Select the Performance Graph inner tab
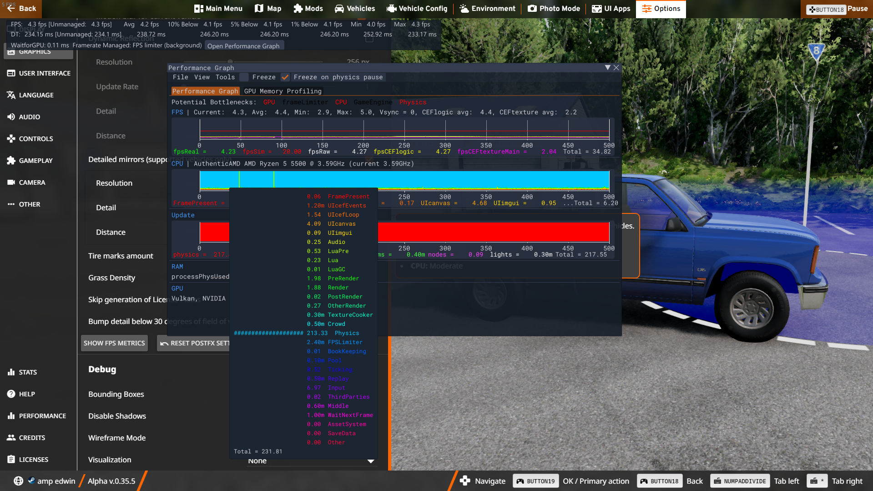This screenshot has height=491, width=873. [x=205, y=91]
